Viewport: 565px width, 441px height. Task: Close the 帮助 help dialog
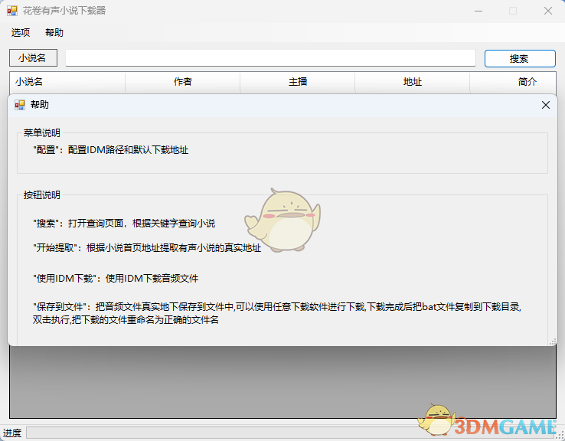tap(545, 105)
